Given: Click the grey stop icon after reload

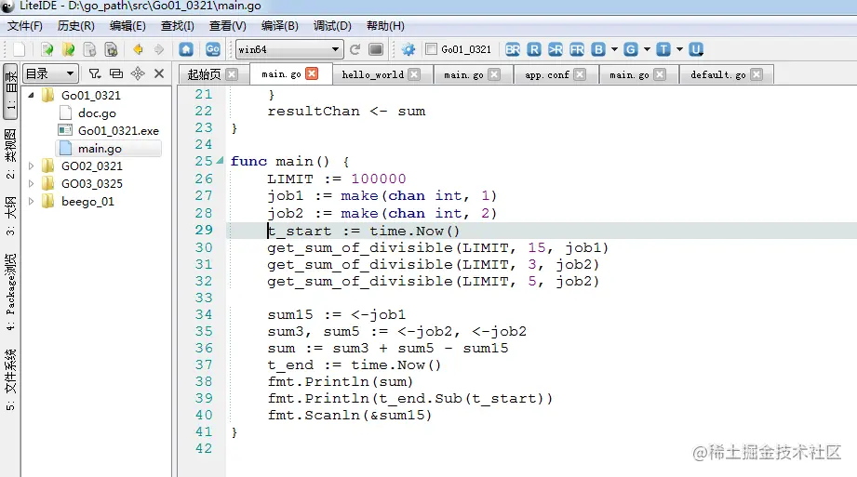Looking at the screenshot, I should tap(376, 49).
